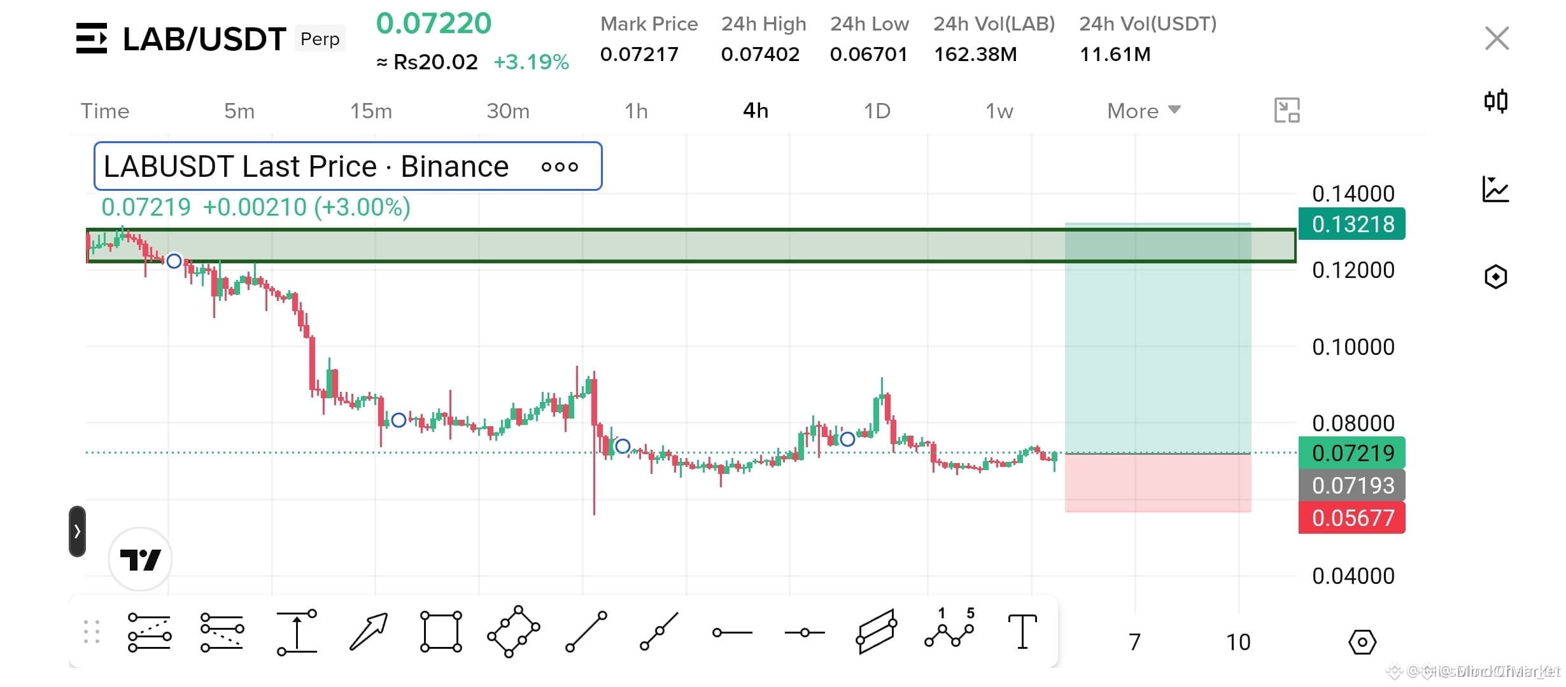Open the candlestick chart type icon

coord(1495,101)
